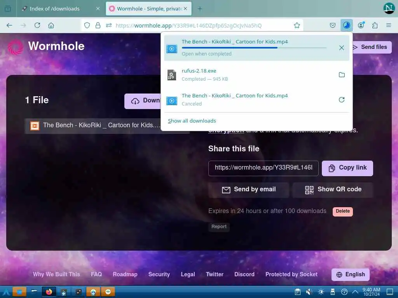Choose Send by email
Screen dimensions: 398x298
click(248, 189)
